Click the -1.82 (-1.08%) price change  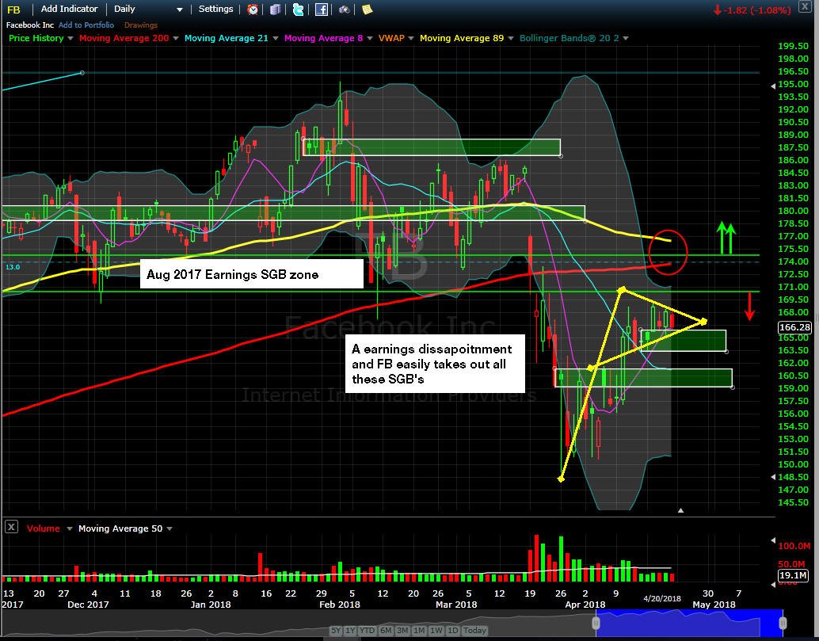[x=752, y=10]
